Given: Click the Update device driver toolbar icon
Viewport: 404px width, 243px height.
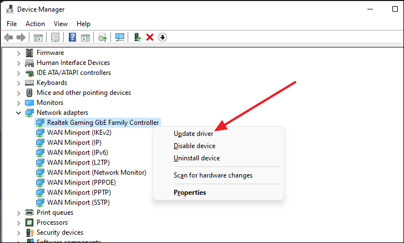Looking at the screenshot, I should pyautogui.click(x=103, y=37).
